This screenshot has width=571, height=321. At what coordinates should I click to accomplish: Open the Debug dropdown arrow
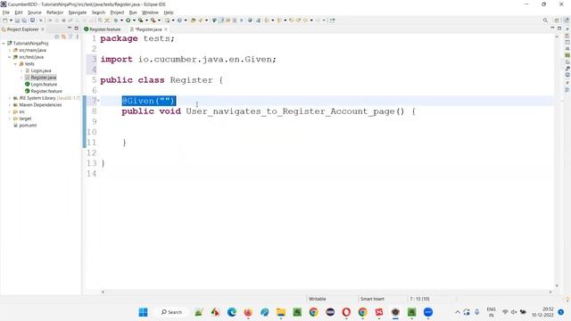pos(121,21)
